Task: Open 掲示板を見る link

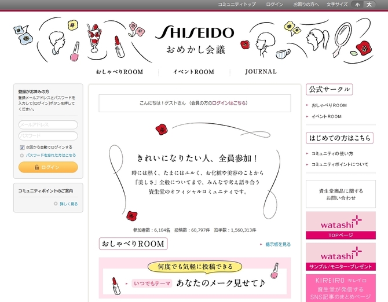Action: 278,244
